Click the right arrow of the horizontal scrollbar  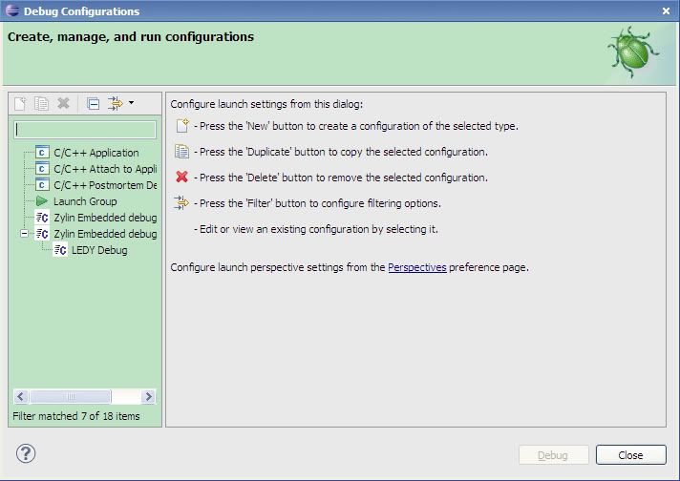pyautogui.click(x=148, y=396)
